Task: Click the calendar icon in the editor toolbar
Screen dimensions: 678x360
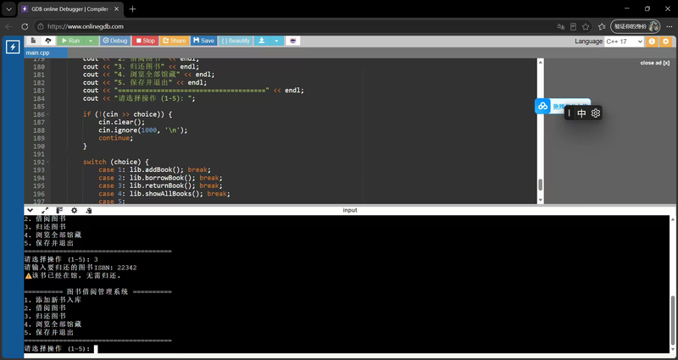Action: point(292,41)
